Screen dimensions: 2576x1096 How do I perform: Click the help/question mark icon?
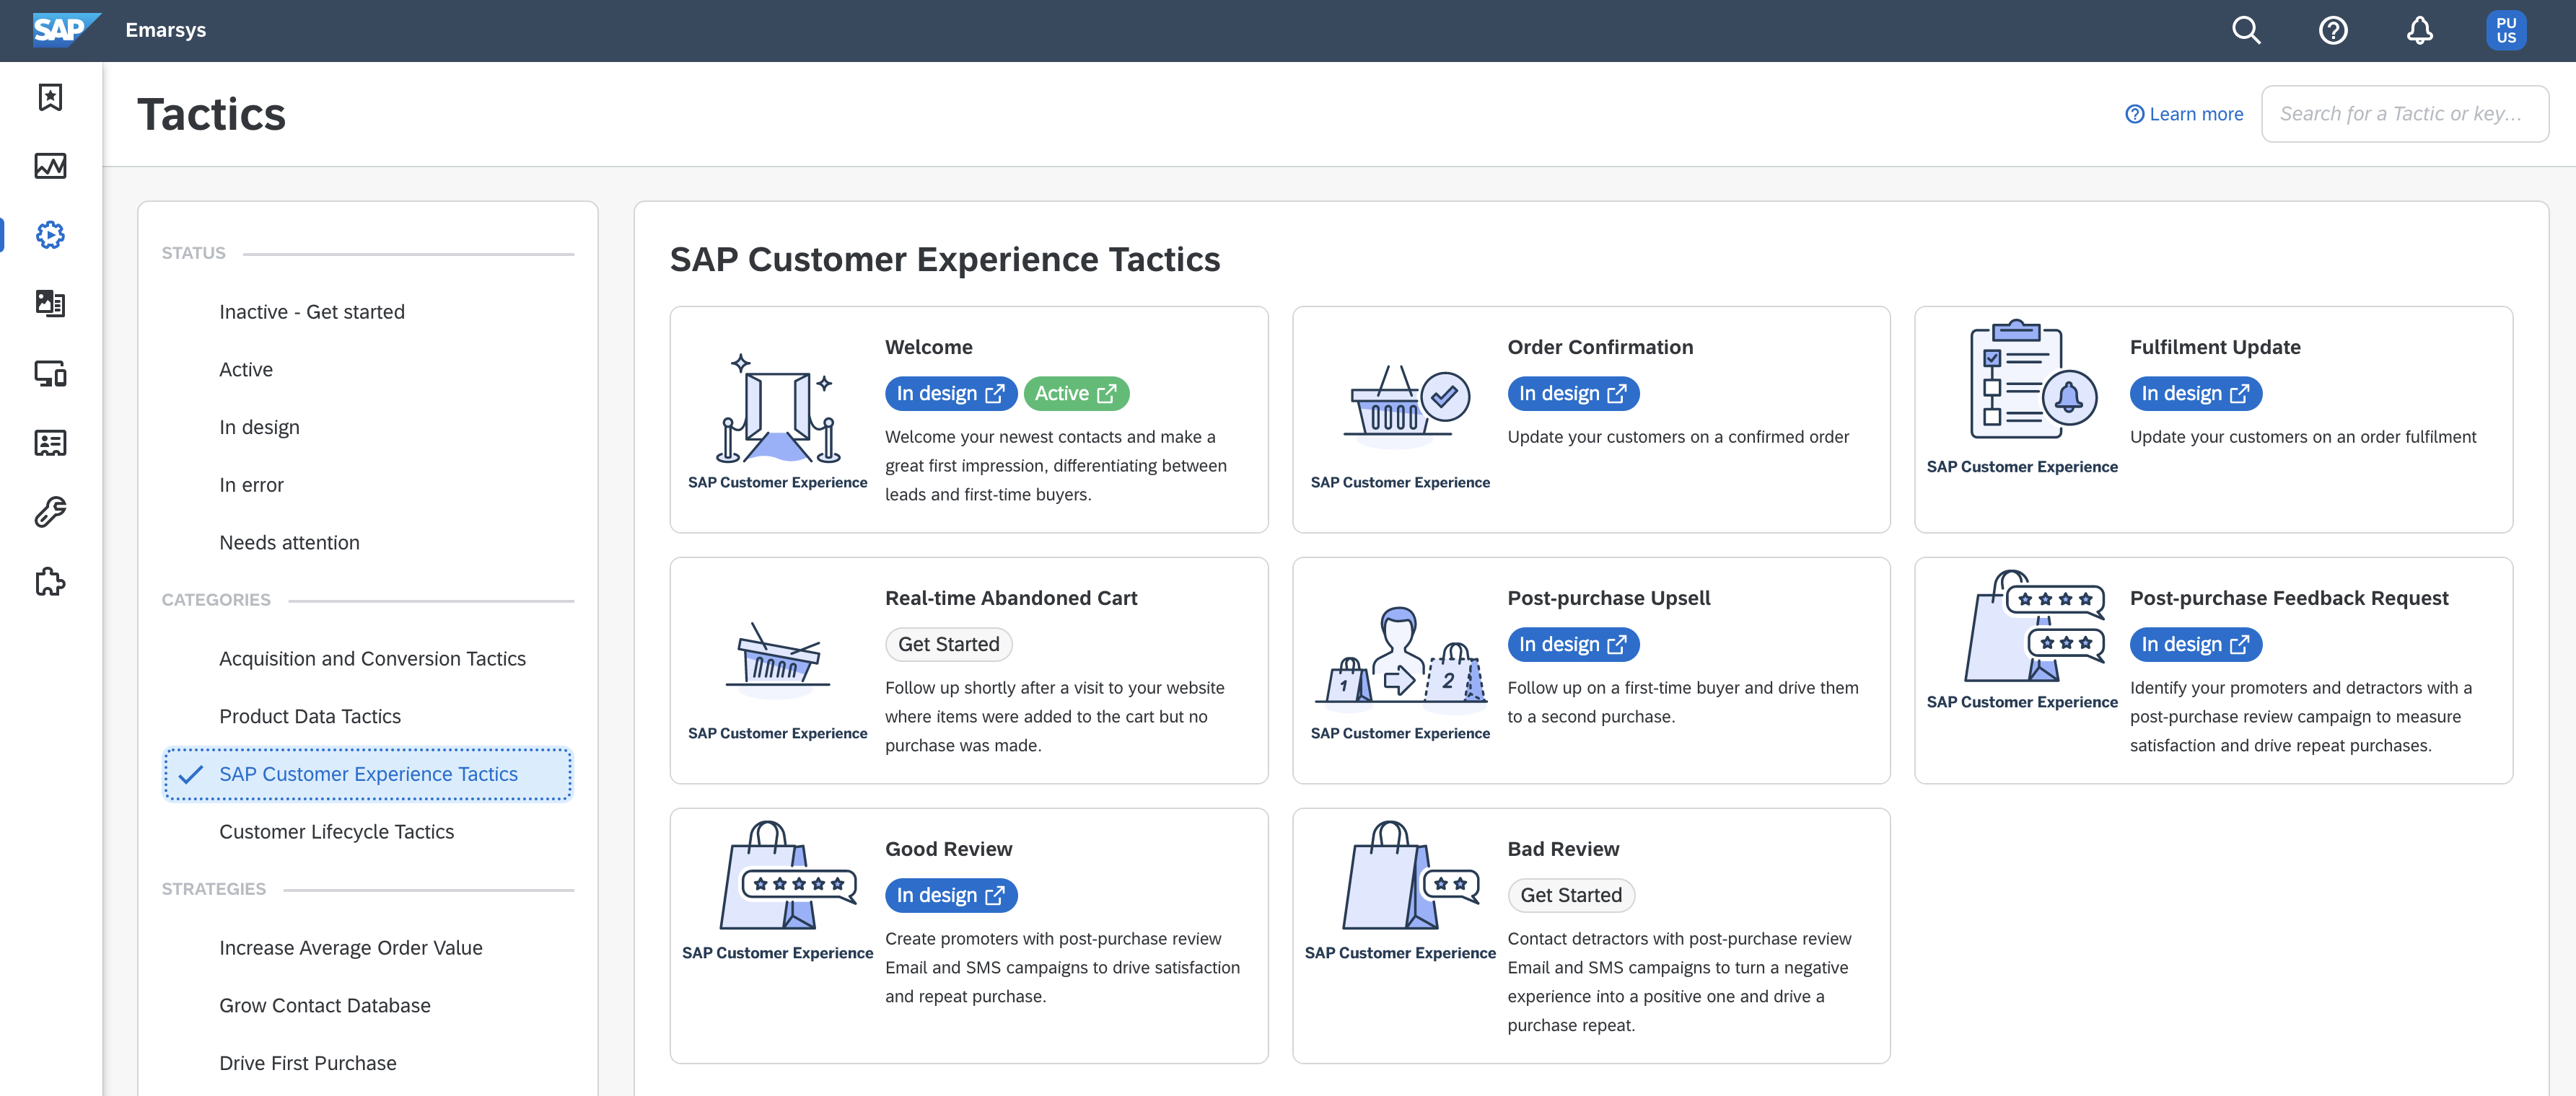tap(2331, 30)
